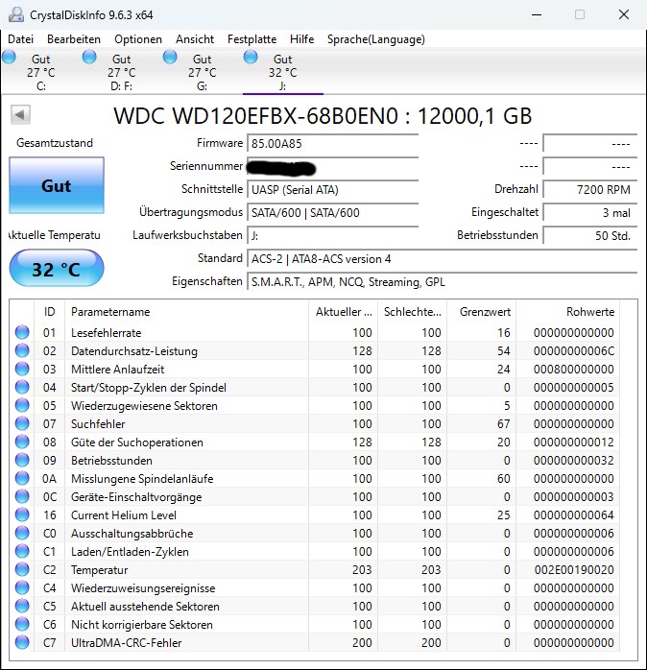Click status orb for UltraDMA-CRC-Fehler row

coord(22,643)
